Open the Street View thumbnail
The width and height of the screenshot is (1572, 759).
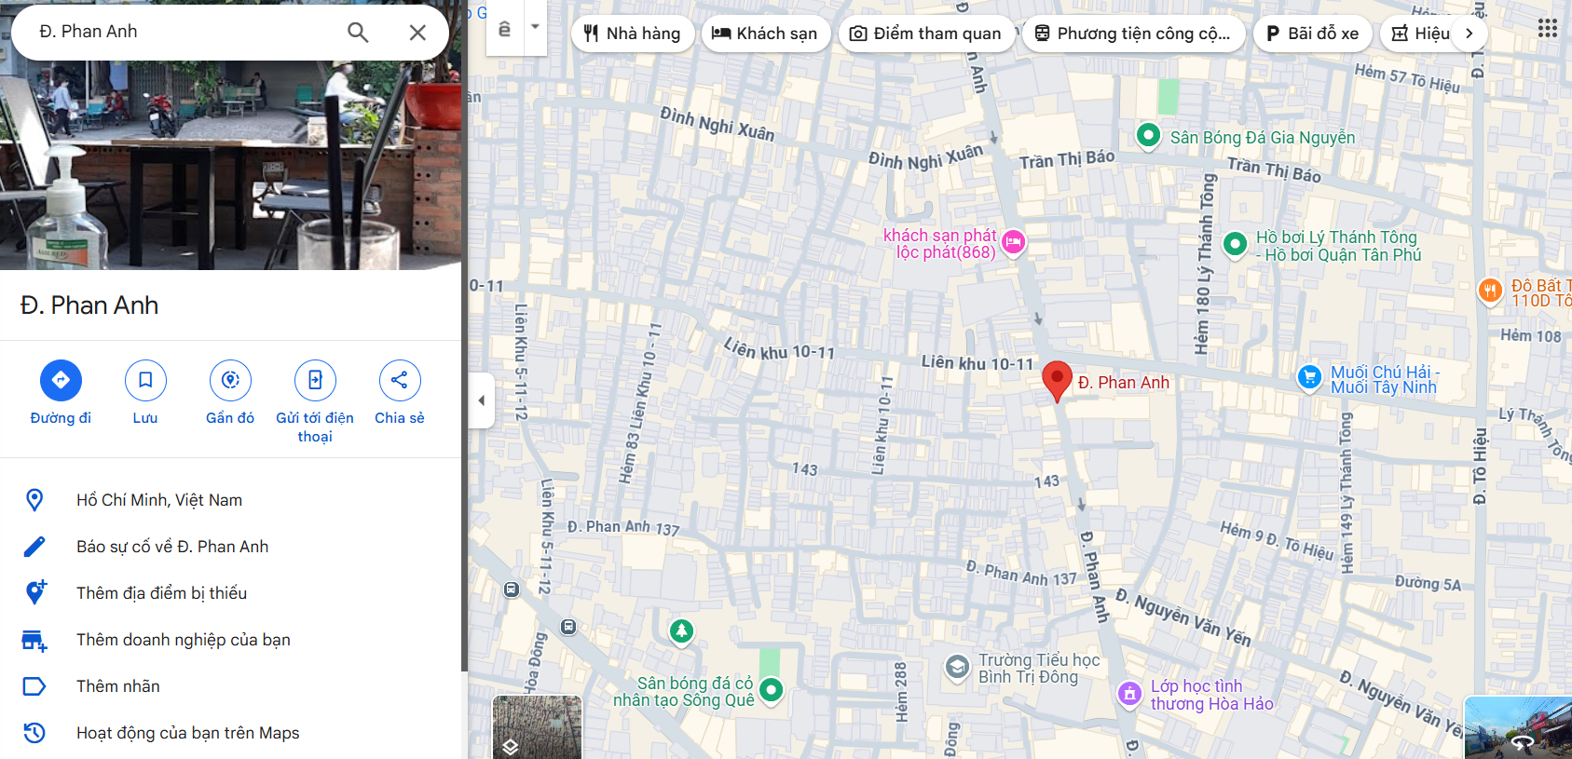(1518, 727)
